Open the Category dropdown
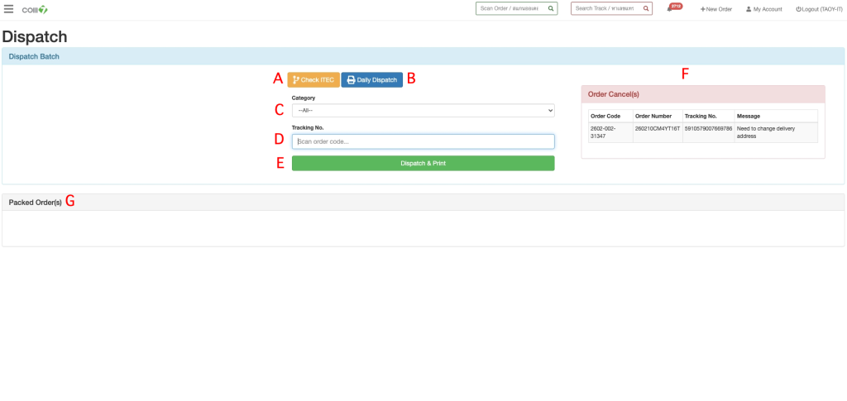The image size is (847, 401). [x=423, y=111]
